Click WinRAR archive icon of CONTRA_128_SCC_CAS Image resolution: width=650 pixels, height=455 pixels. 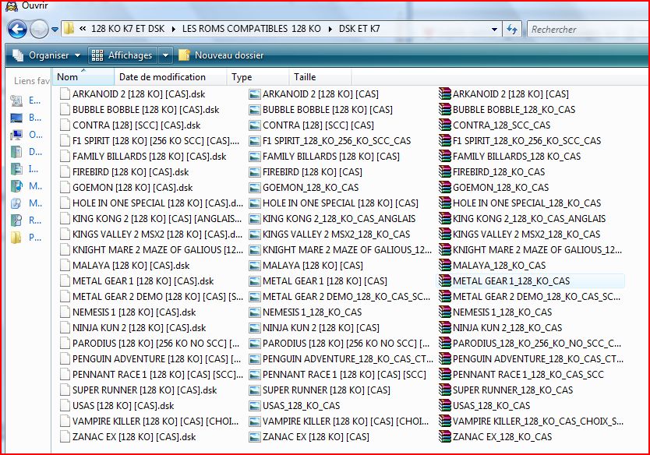pyautogui.click(x=445, y=125)
